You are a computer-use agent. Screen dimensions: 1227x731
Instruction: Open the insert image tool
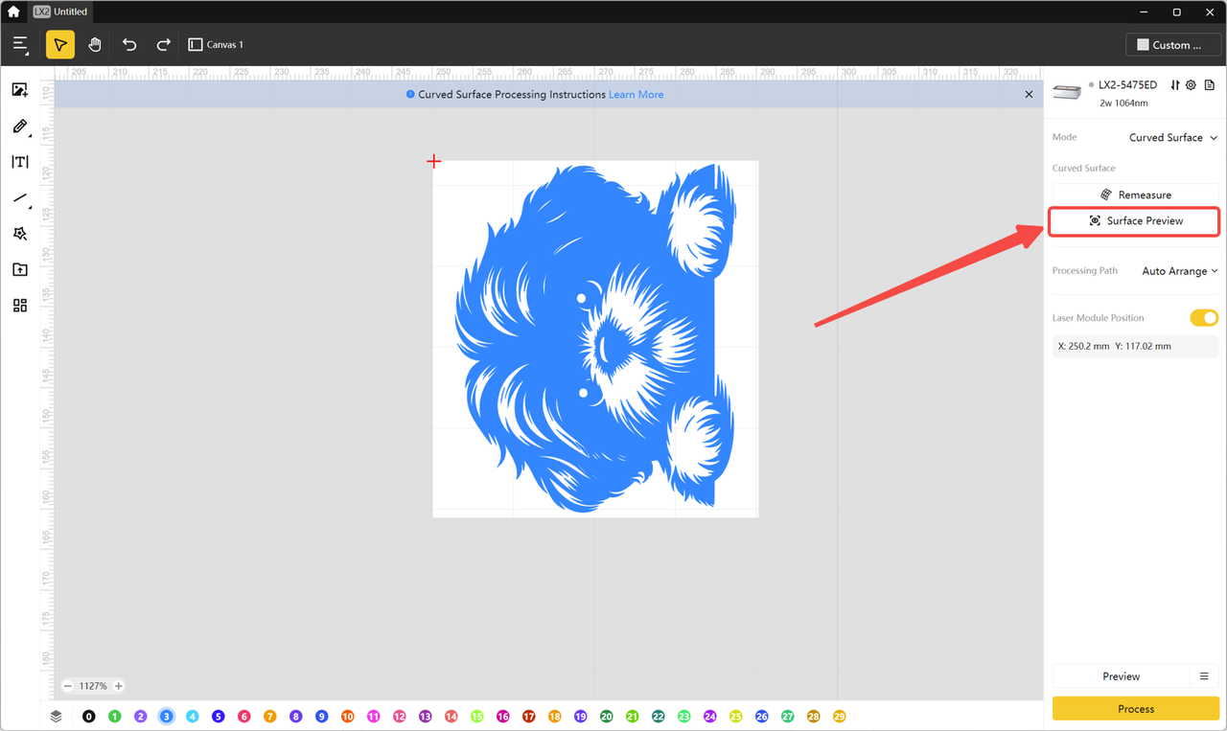(19, 90)
